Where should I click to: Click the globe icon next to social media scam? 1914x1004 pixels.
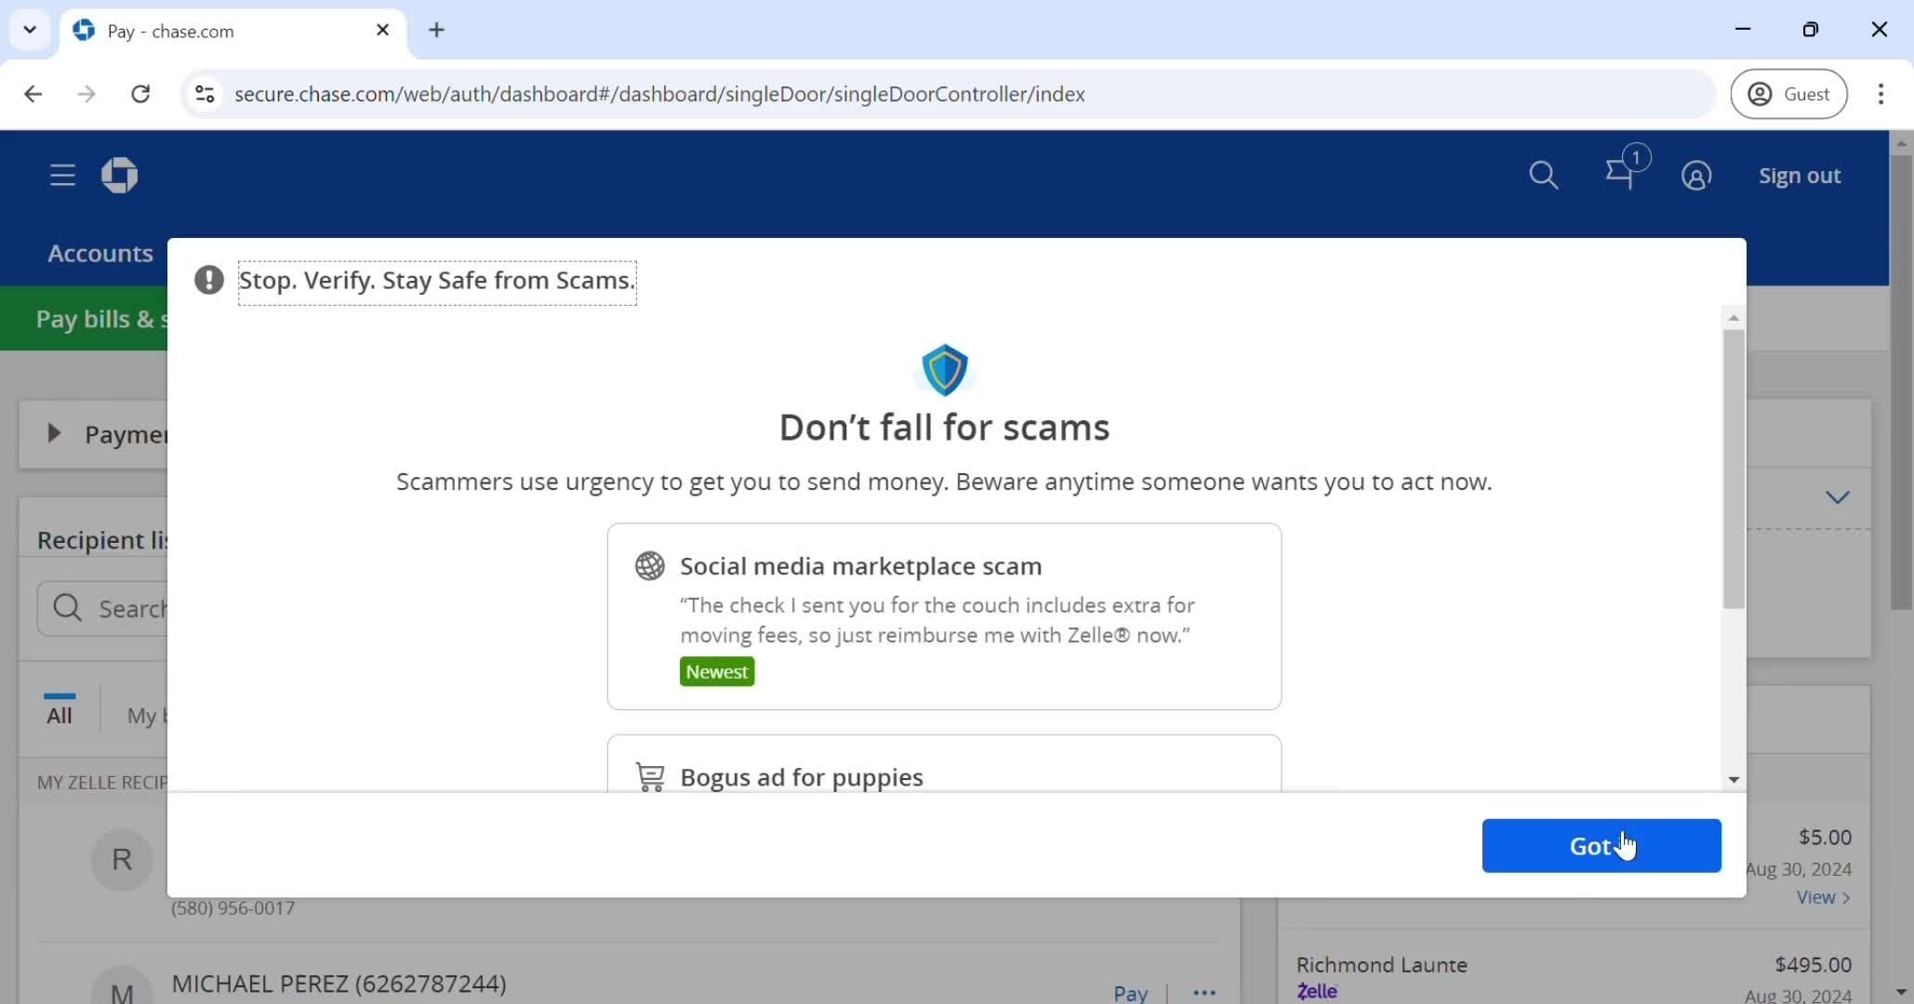[651, 564]
